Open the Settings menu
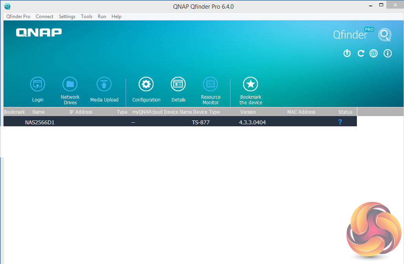 pyautogui.click(x=67, y=17)
